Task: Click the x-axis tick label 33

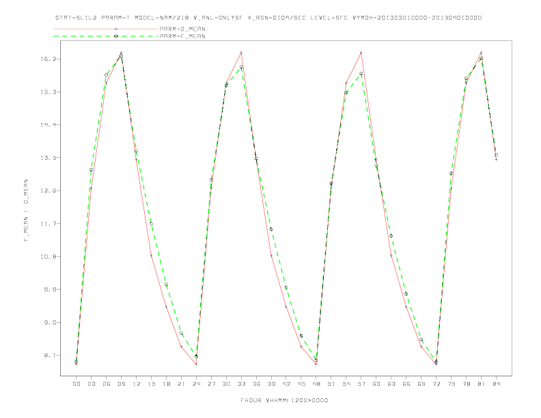Action: [241, 384]
